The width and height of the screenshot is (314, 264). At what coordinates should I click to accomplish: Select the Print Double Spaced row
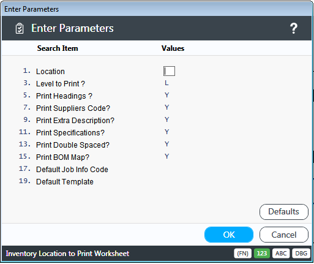[94, 145]
